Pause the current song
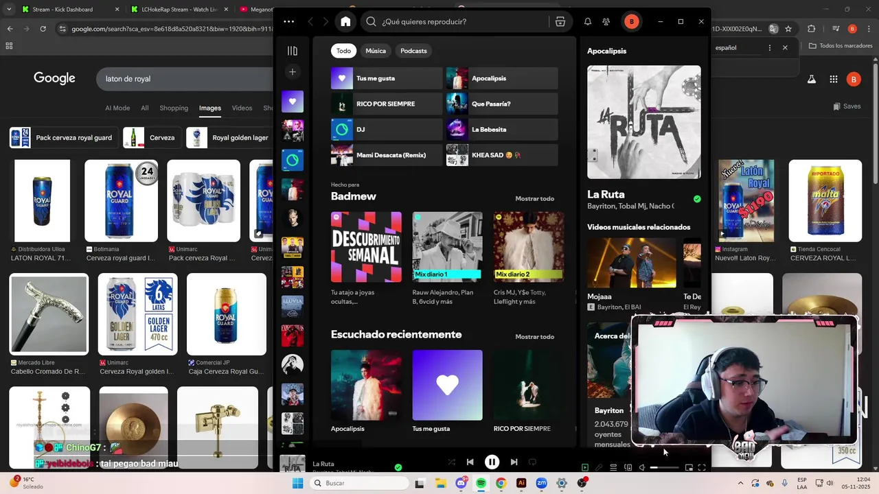The height and width of the screenshot is (494, 879). (492, 462)
